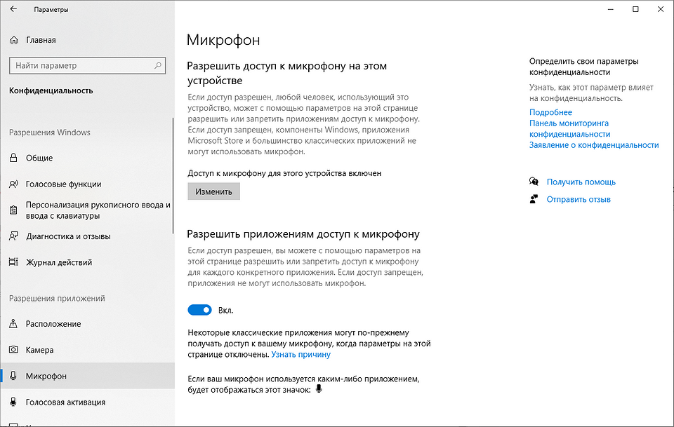Image resolution: width=674 pixels, height=427 pixels.
Task: Select Микрофон in the sidebar
Action: (46, 377)
